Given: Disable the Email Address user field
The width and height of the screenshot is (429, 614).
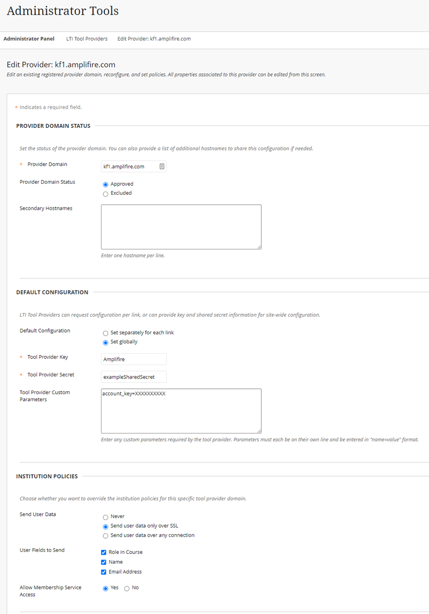Looking at the screenshot, I should [x=104, y=572].
